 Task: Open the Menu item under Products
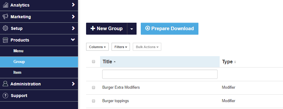coord(19,51)
